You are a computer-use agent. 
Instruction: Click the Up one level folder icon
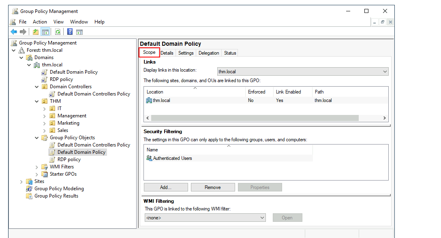pos(36,32)
